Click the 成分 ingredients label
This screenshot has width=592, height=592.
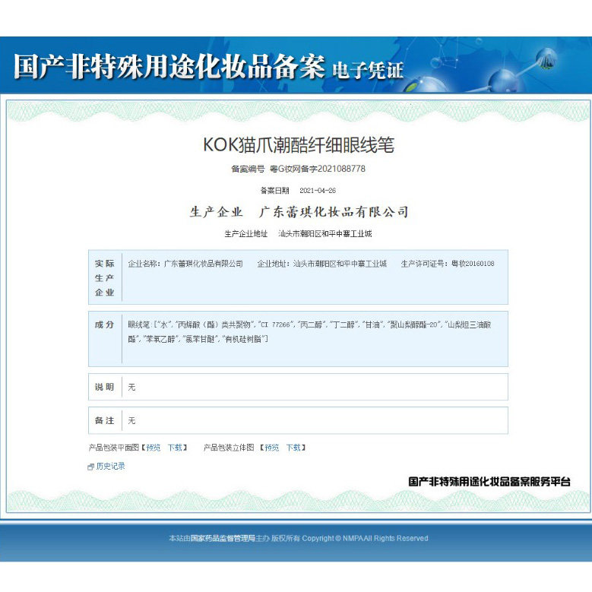[105, 324]
